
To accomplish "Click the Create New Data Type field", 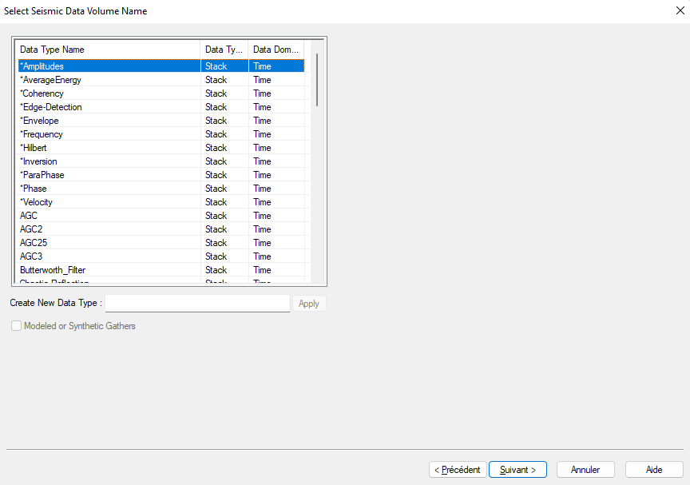I will coord(197,304).
